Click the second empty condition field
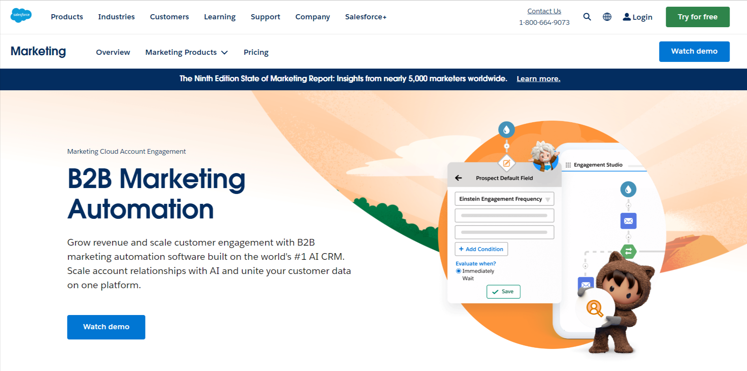 pyautogui.click(x=504, y=232)
